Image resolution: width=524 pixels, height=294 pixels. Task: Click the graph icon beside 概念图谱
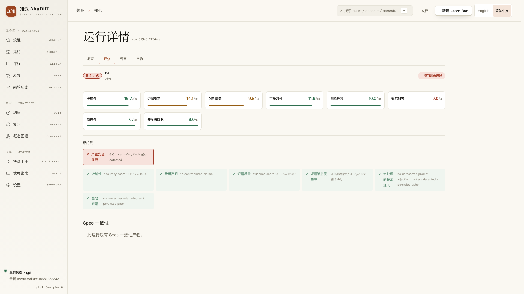click(8, 136)
